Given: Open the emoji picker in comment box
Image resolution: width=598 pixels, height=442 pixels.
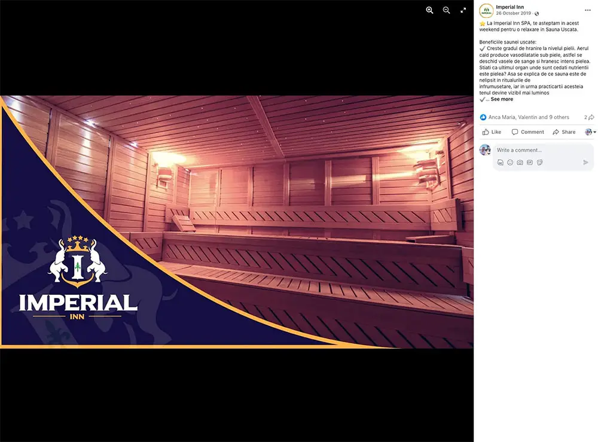Looking at the screenshot, I should [510, 162].
